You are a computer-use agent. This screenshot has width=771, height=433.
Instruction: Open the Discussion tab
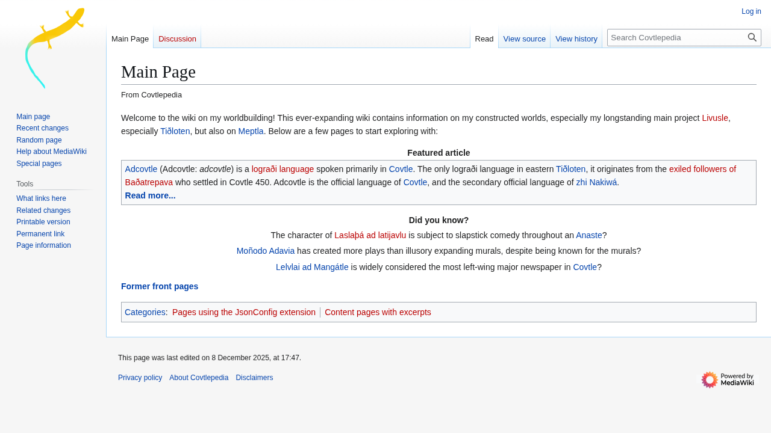177,38
